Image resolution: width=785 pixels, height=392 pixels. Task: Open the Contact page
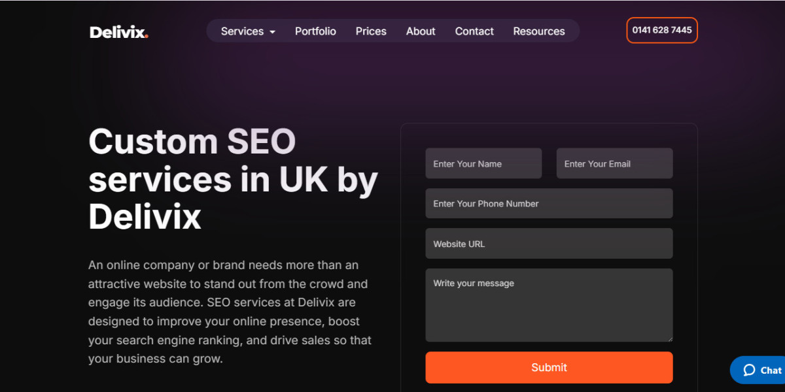(474, 31)
